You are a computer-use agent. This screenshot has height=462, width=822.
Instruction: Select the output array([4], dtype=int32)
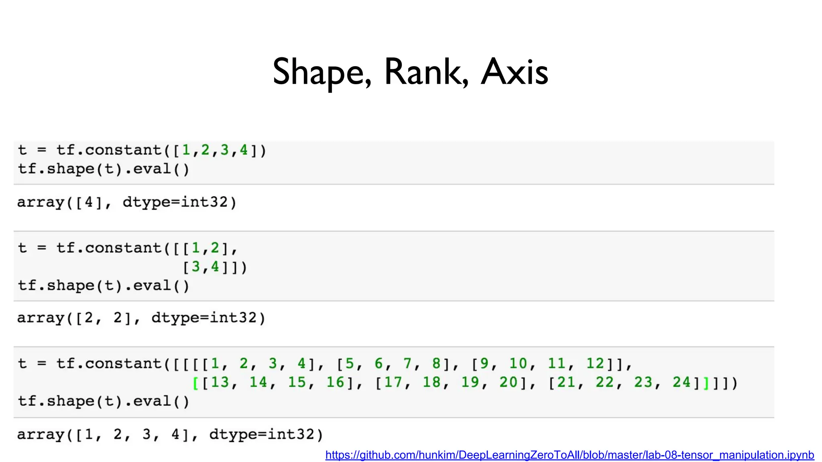pos(127,202)
